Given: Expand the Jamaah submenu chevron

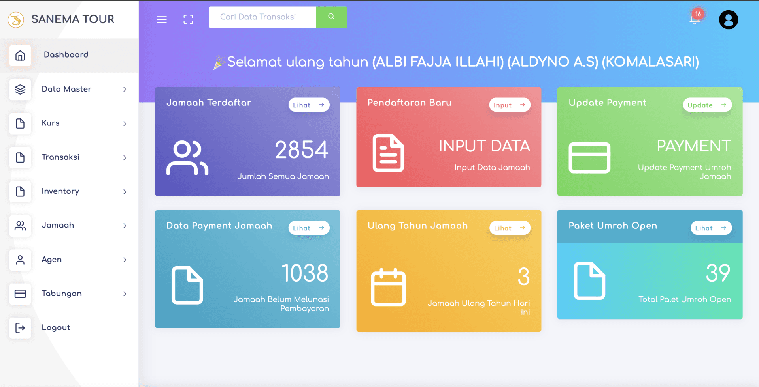Looking at the screenshot, I should [125, 226].
